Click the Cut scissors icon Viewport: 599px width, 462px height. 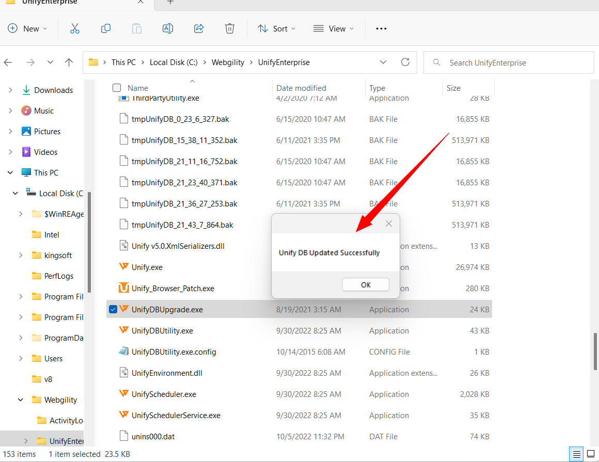(x=75, y=28)
